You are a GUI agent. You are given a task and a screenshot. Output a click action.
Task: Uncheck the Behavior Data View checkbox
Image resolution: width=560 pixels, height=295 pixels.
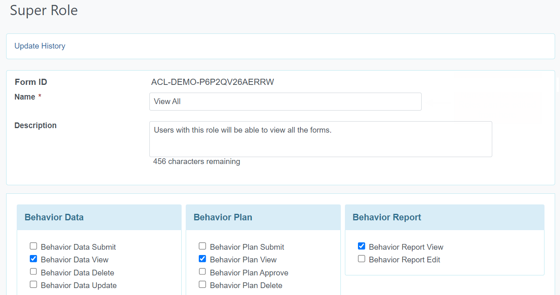click(x=33, y=259)
